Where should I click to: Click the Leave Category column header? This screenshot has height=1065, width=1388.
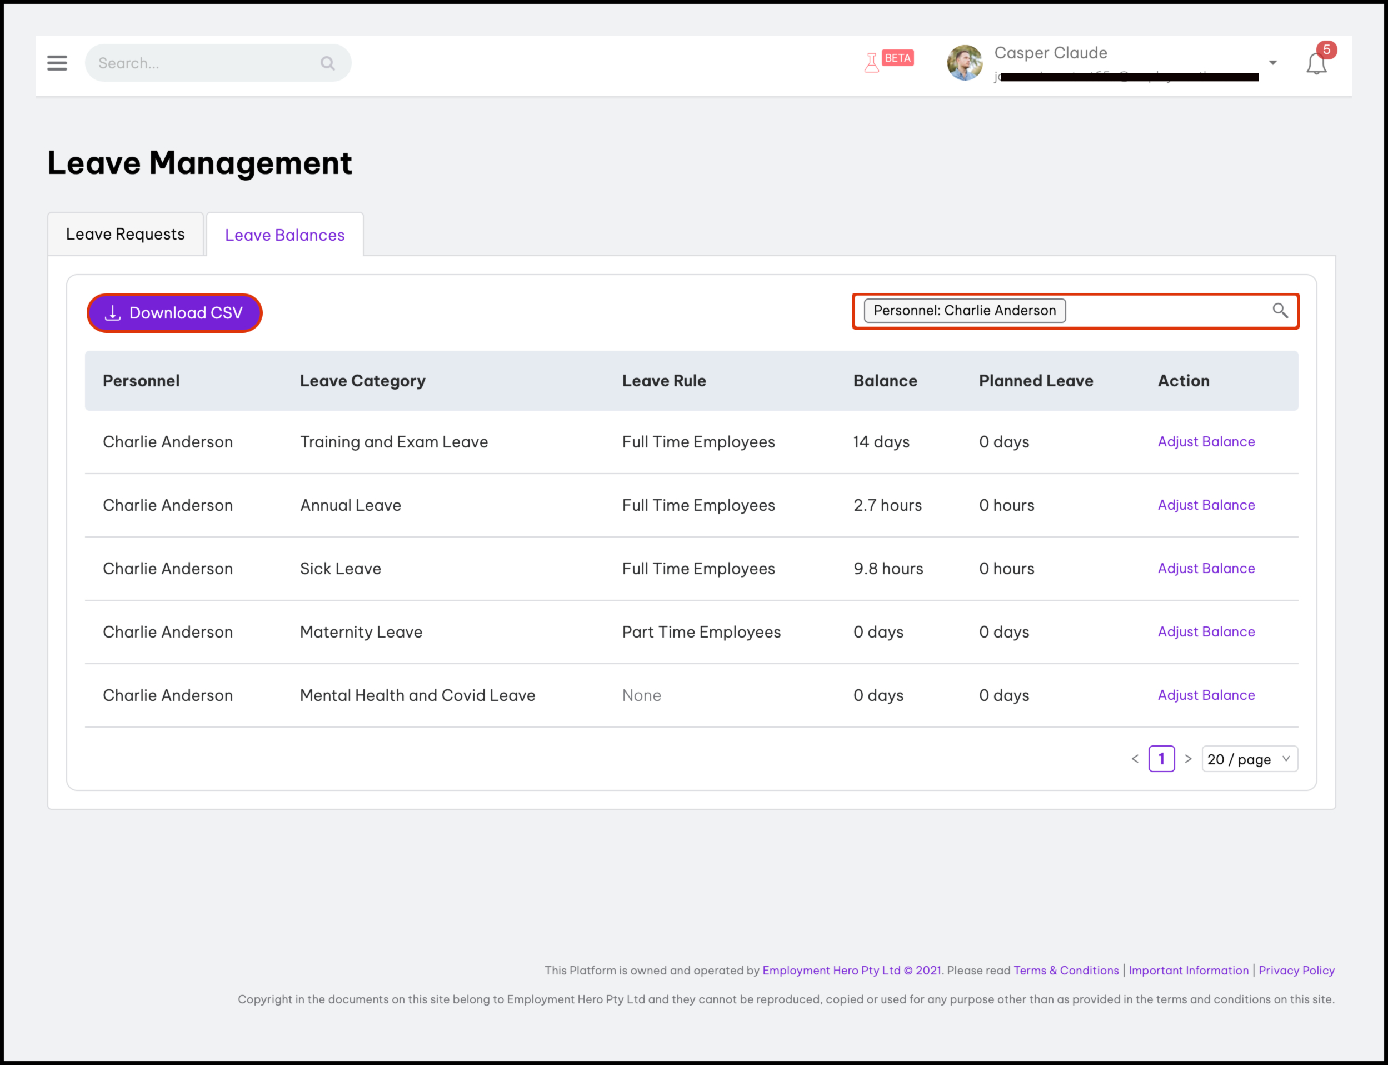click(362, 381)
